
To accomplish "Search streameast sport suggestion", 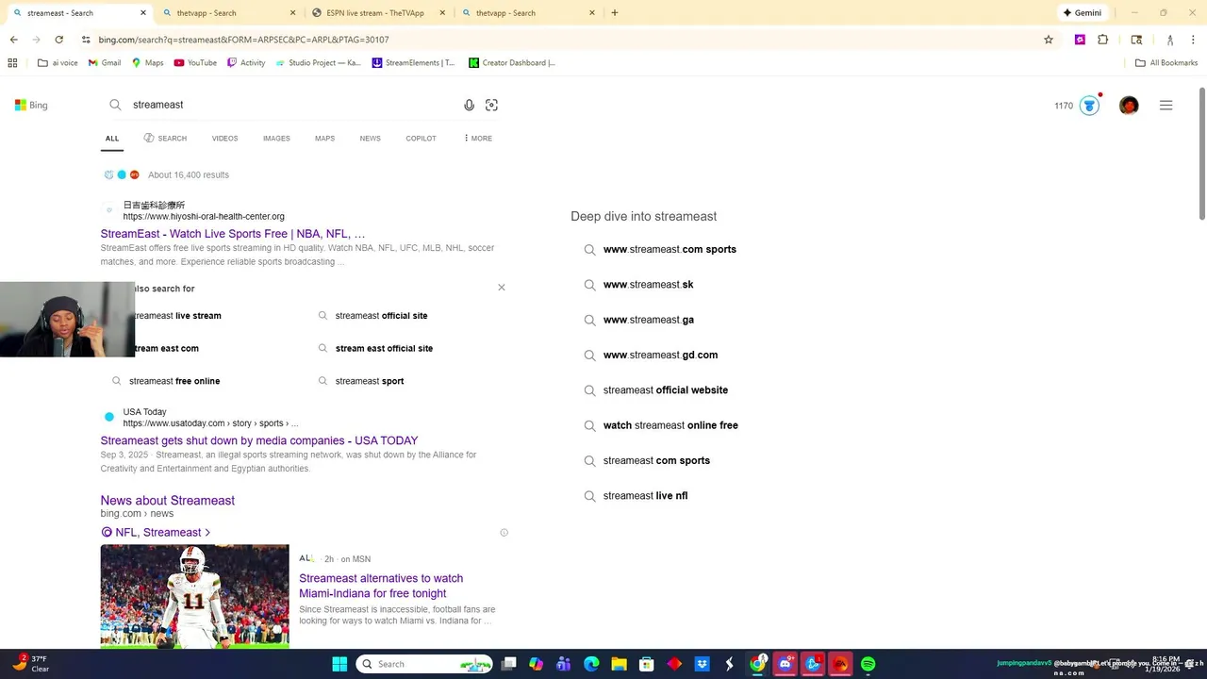I will 370,381.
